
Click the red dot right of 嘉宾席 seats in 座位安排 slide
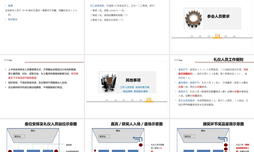pyautogui.click(x=56, y=151)
